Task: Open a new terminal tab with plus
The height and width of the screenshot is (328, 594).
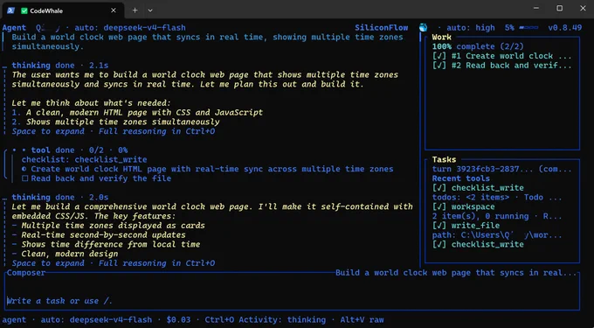Action: pos(135,10)
